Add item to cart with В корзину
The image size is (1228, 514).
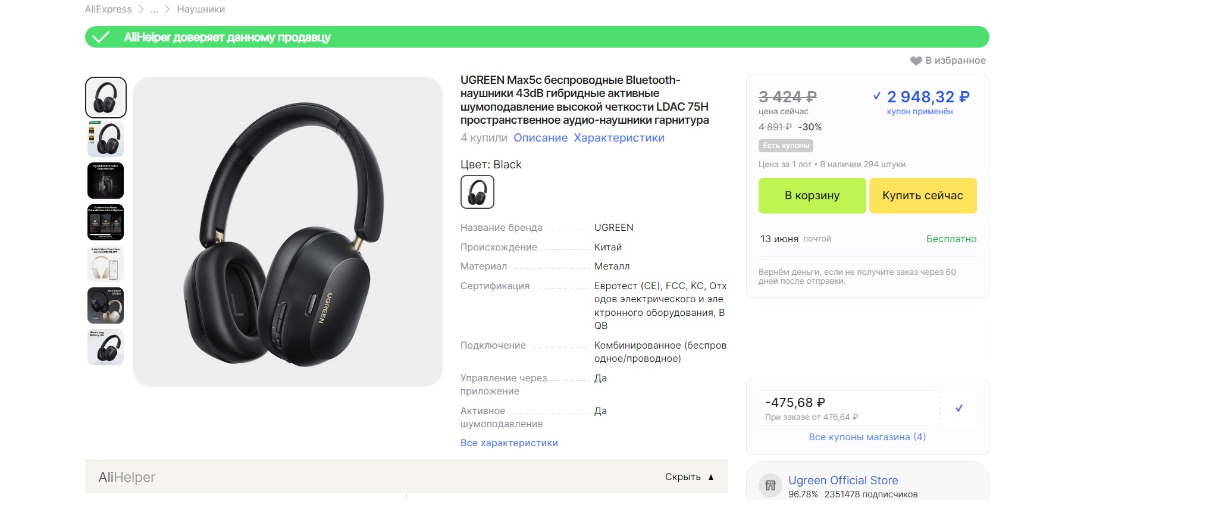click(x=812, y=196)
